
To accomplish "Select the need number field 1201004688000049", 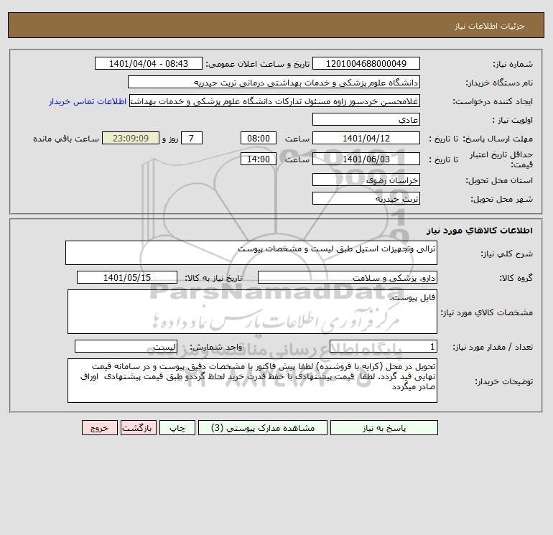I will coord(366,63).
